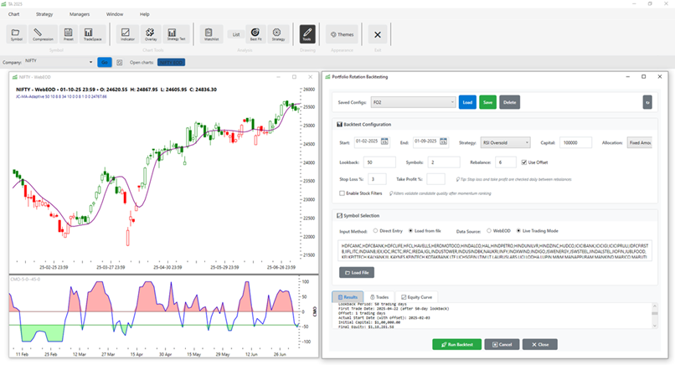The width and height of the screenshot is (675, 365).
Task: Toggle the Use Offset checkbox
Action: [x=524, y=162]
